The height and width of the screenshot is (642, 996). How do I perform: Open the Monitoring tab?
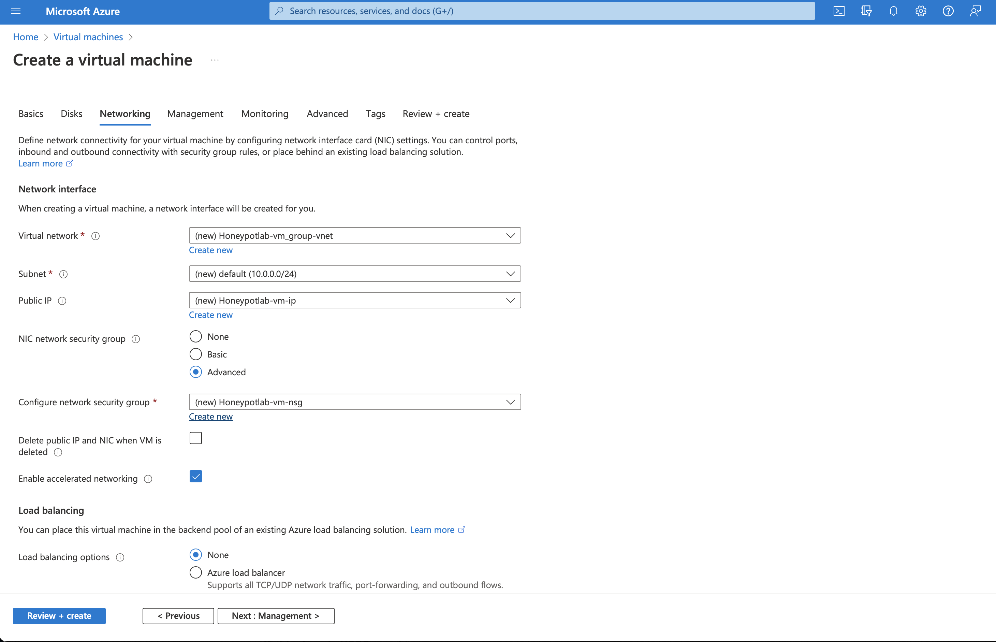click(265, 114)
